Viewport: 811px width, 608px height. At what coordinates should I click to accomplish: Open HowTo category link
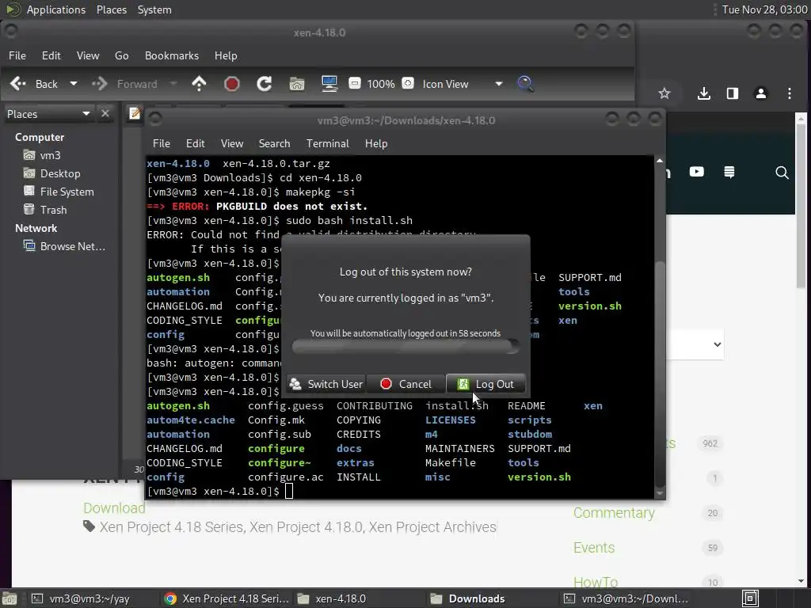(x=596, y=582)
